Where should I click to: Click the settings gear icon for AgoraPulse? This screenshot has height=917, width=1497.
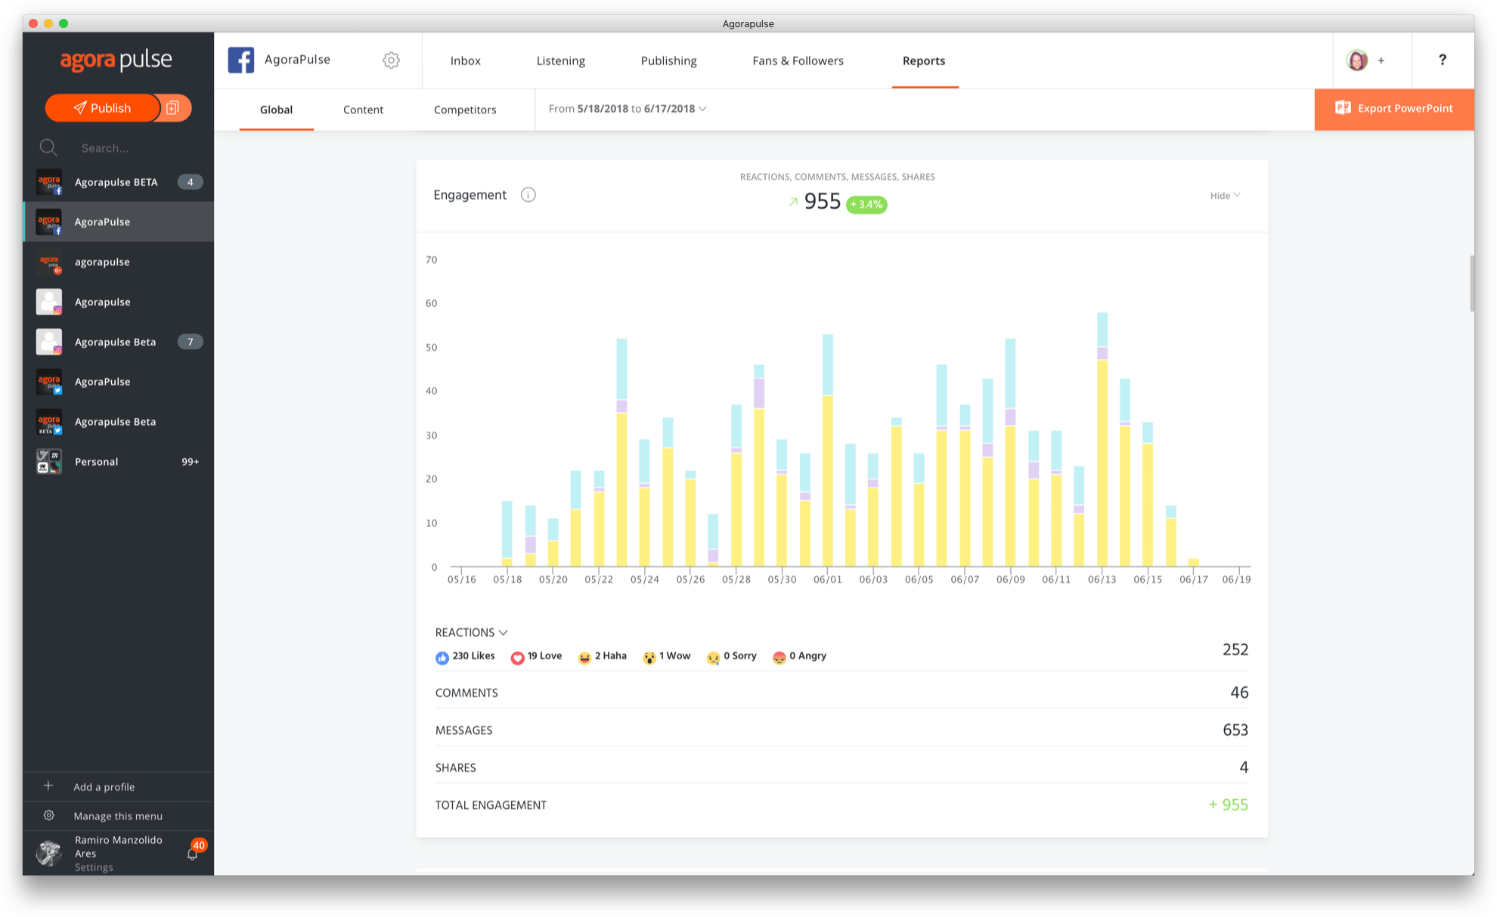390,61
